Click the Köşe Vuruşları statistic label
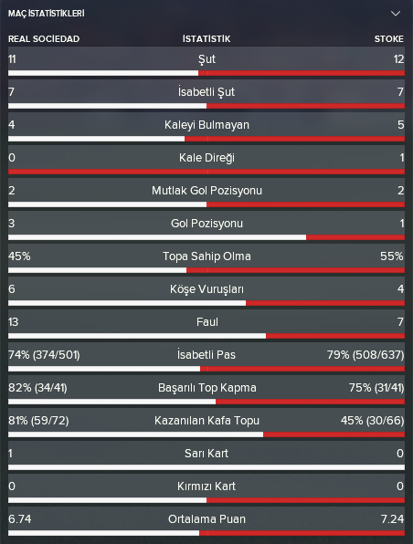Image resolution: width=413 pixels, height=544 pixels. coord(206,289)
